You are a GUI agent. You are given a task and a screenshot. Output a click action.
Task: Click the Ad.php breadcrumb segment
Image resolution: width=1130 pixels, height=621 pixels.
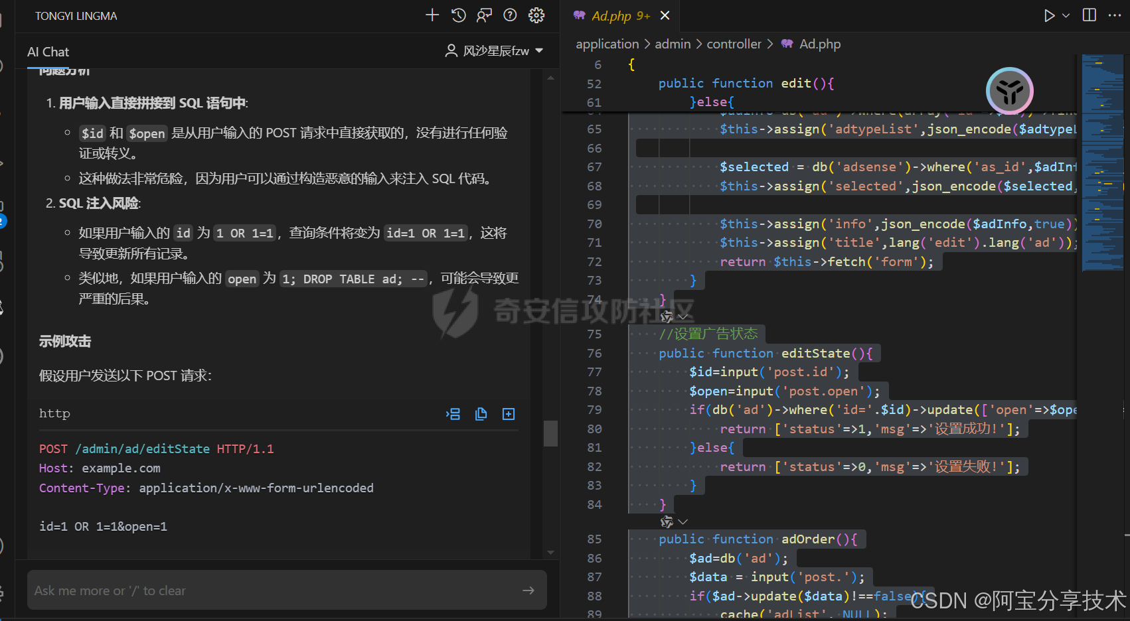click(820, 44)
